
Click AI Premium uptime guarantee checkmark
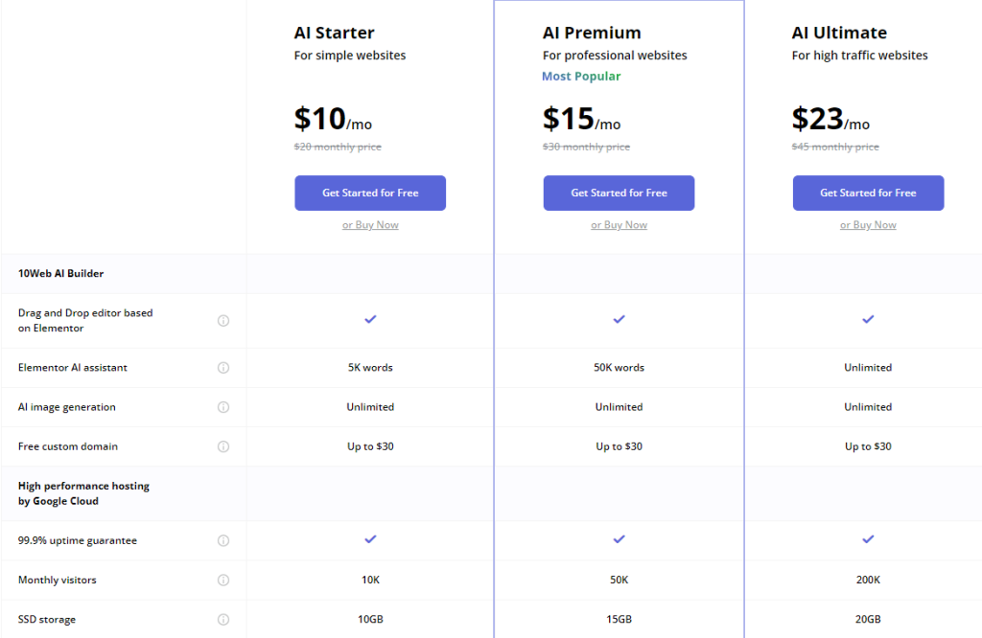(x=619, y=539)
